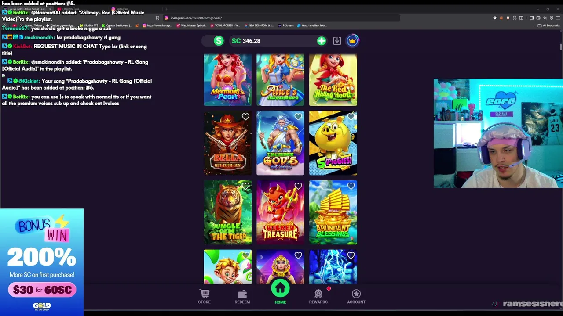This screenshot has width=563, height=316.
Task: Open the Store tab in bottom navigation
Action: [x=204, y=297]
